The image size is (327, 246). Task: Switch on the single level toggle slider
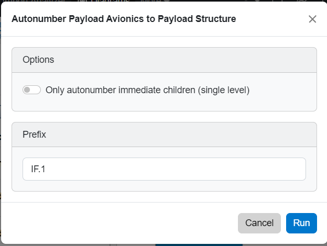pos(31,90)
